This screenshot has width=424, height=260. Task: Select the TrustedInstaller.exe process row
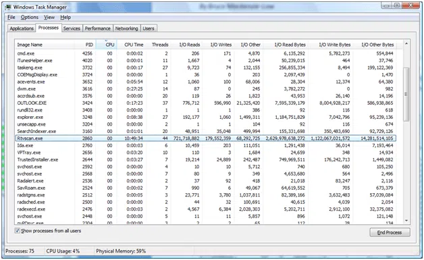pos(205,159)
